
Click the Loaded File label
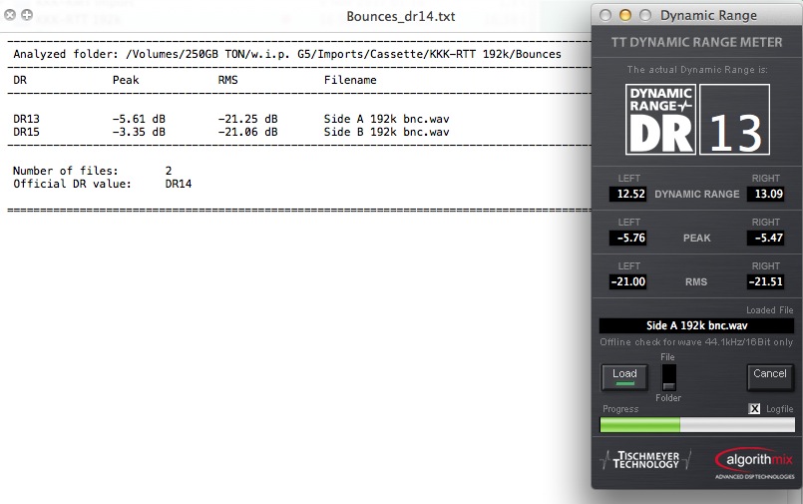tap(770, 310)
